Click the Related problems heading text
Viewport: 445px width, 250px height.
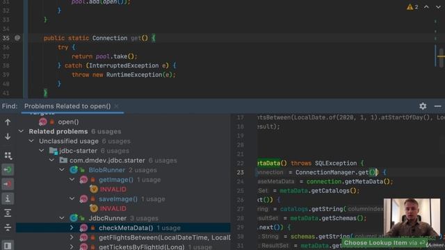(58, 131)
